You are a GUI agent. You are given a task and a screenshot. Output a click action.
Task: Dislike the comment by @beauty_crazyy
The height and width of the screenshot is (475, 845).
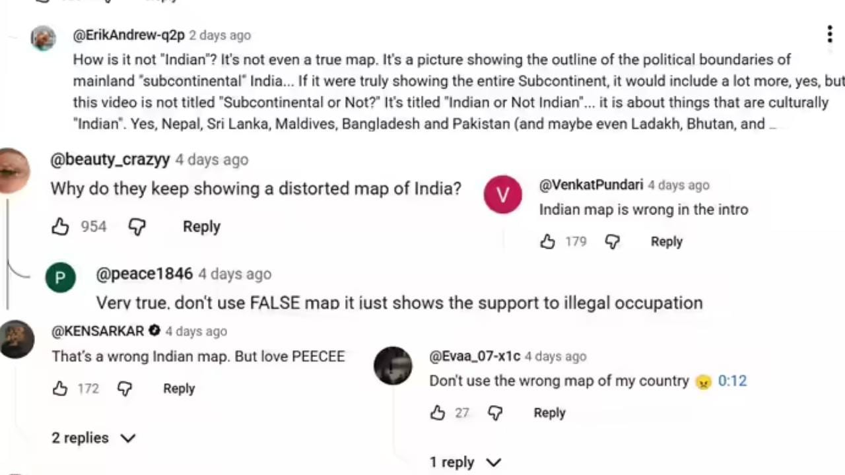137,227
